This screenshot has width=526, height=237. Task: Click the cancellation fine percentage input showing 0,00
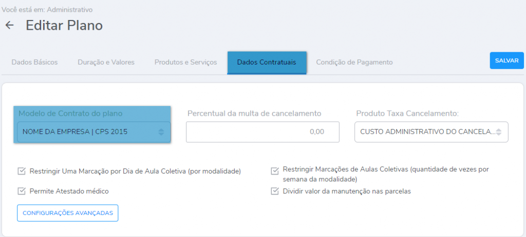(262, 132)
